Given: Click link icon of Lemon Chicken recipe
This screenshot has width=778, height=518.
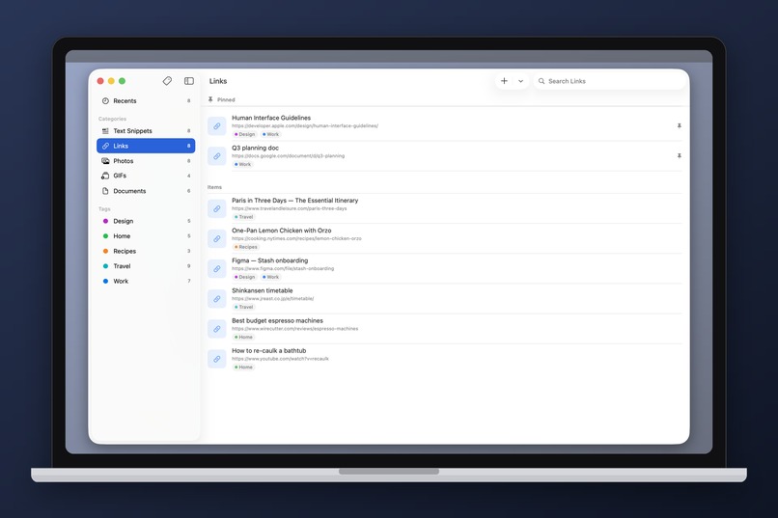Looking at the screenshot, I should (217, 239).
